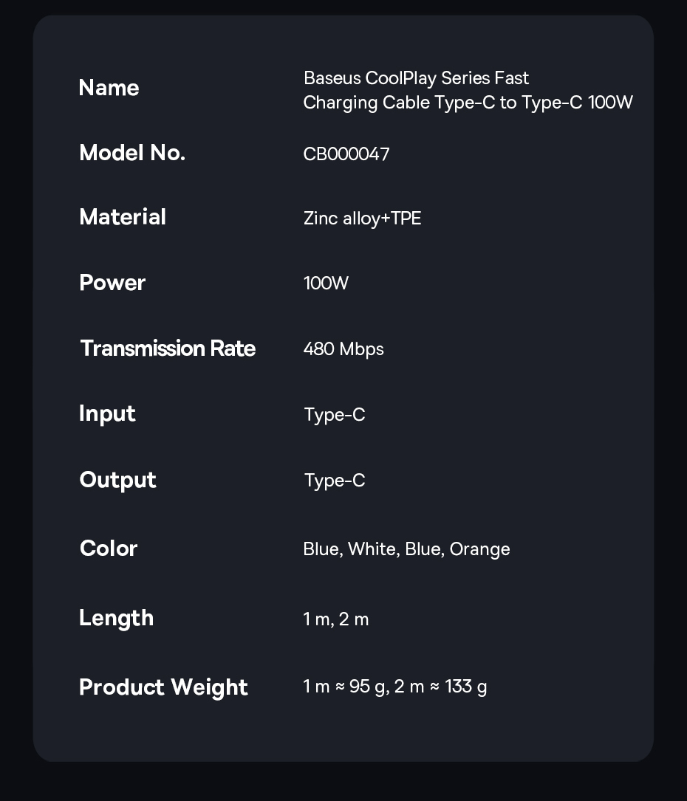
Task: Select the 1 m, 2 m length value
Action: tap(336, 619)
